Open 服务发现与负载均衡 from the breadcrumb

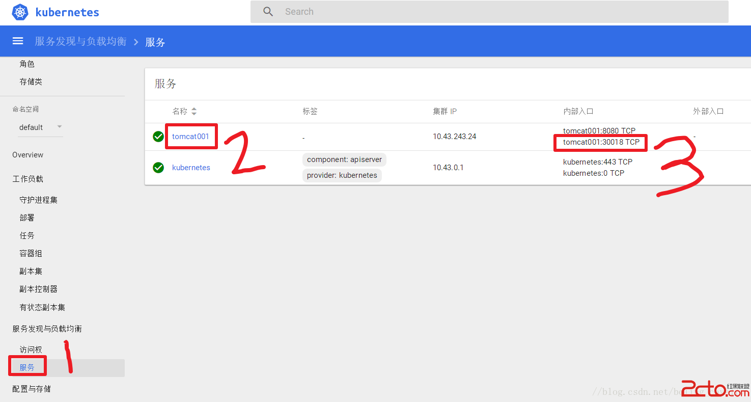tap(80, 41)
